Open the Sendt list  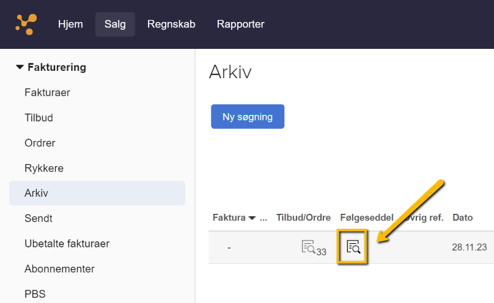tap(38, 218)
